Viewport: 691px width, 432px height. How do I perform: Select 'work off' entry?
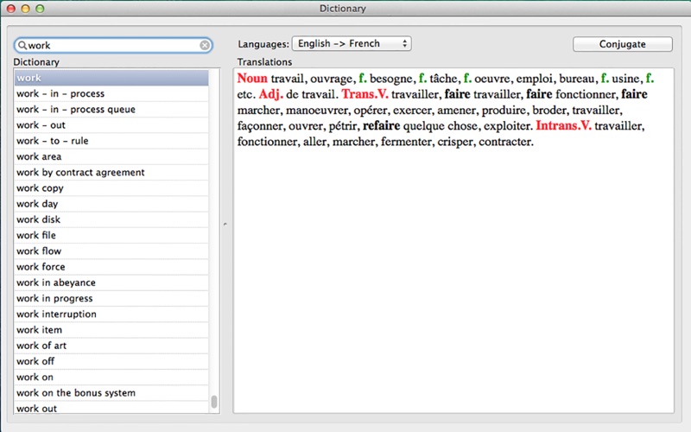(x=111, y=361)
